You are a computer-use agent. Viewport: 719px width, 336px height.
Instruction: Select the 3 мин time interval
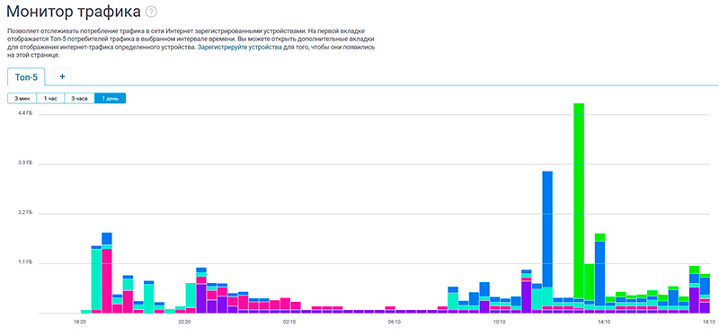pyautogui.click(x=22, y=98)
